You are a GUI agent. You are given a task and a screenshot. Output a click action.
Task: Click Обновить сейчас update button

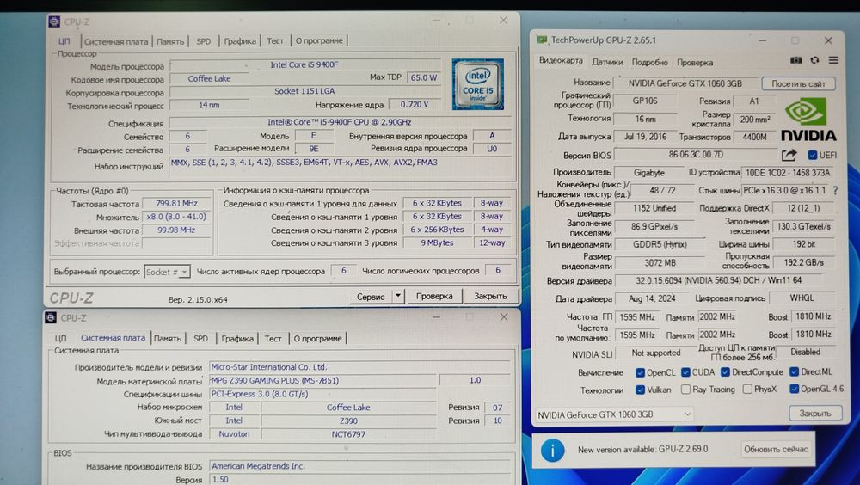point(776,450)
